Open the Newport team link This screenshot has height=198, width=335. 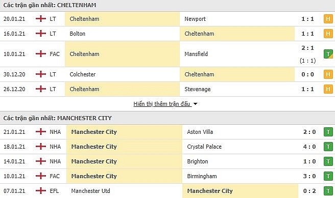pos(195,19)
